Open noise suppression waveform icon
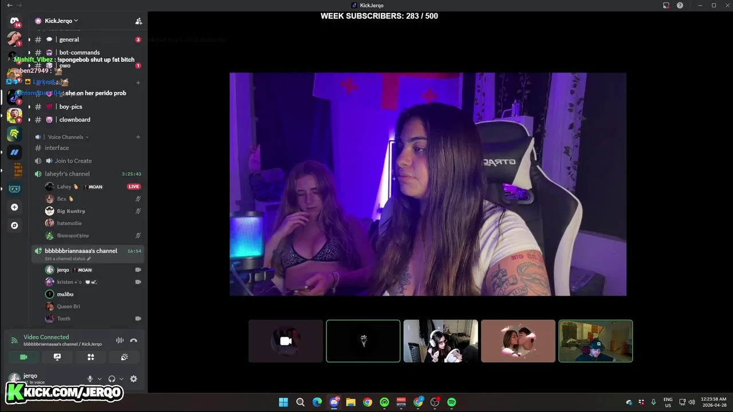This screenshot has width=733, height=412. click(x=120, y=340)
